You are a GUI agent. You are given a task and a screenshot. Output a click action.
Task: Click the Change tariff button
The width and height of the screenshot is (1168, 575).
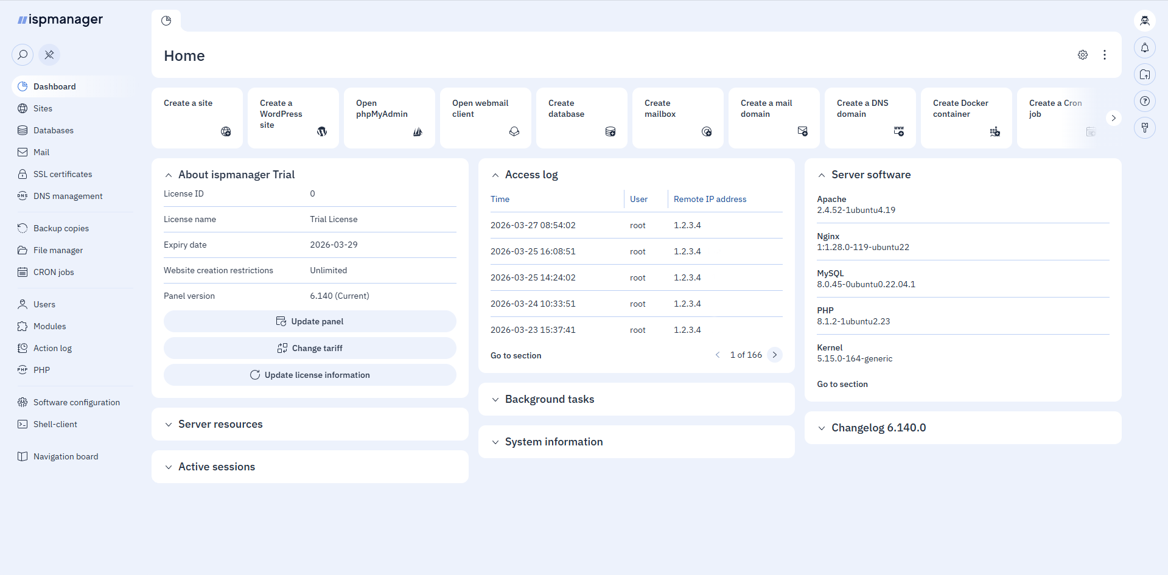[310, 348]
